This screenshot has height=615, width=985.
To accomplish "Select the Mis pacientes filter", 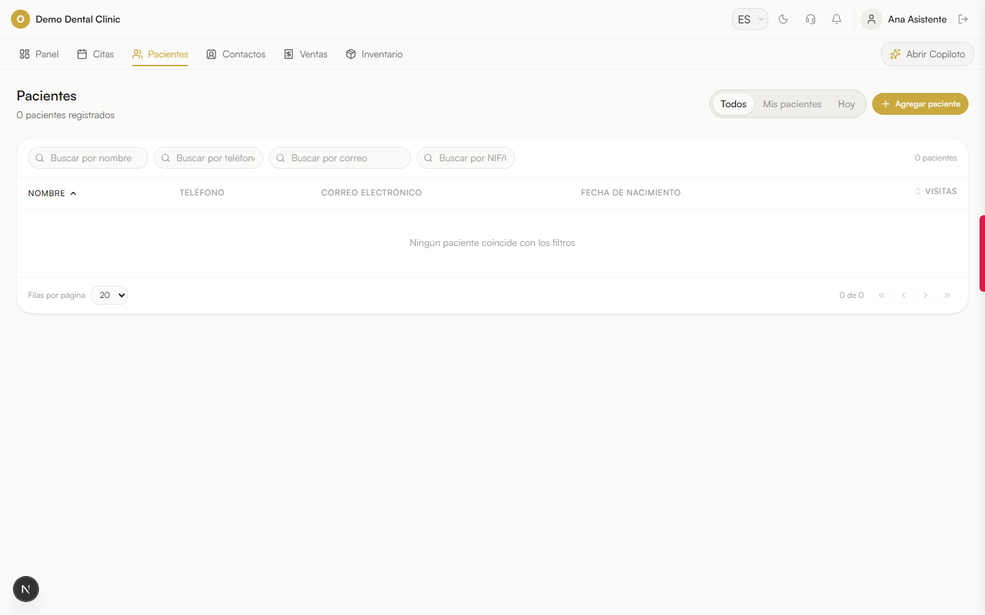I will (x=792, y=104).
